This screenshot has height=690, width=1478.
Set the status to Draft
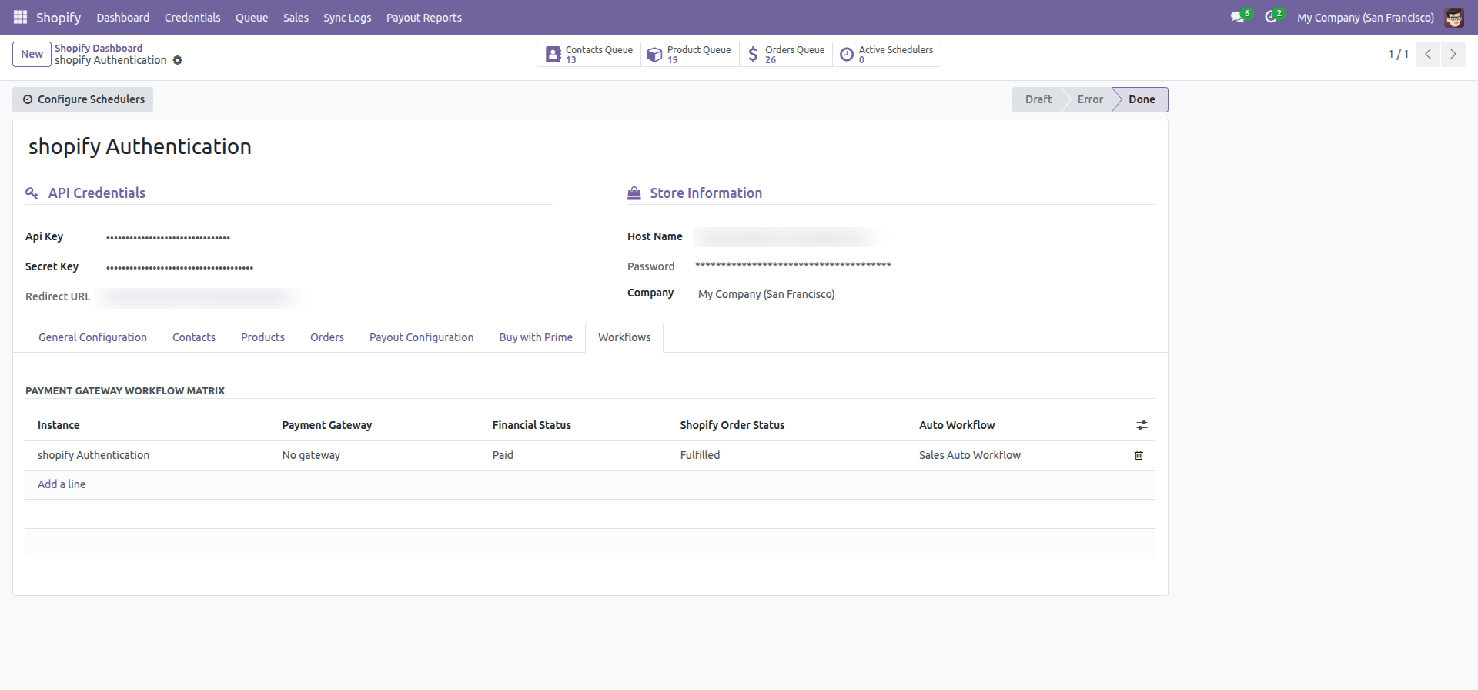point(1038,99)
